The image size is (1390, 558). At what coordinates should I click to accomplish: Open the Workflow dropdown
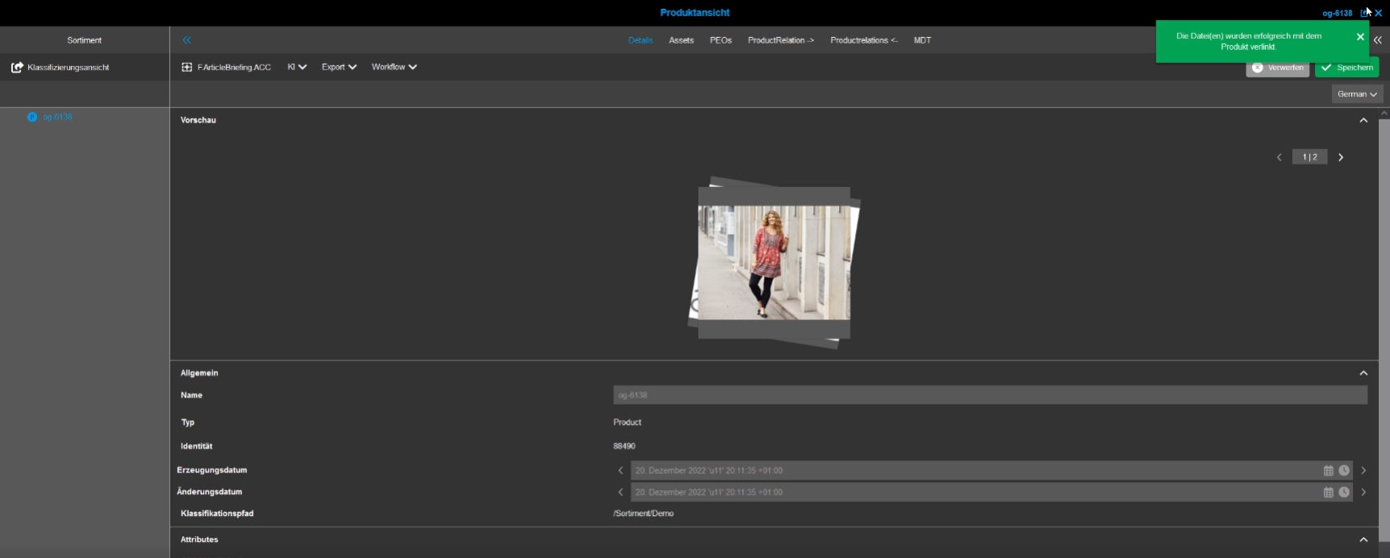point(394,68)
